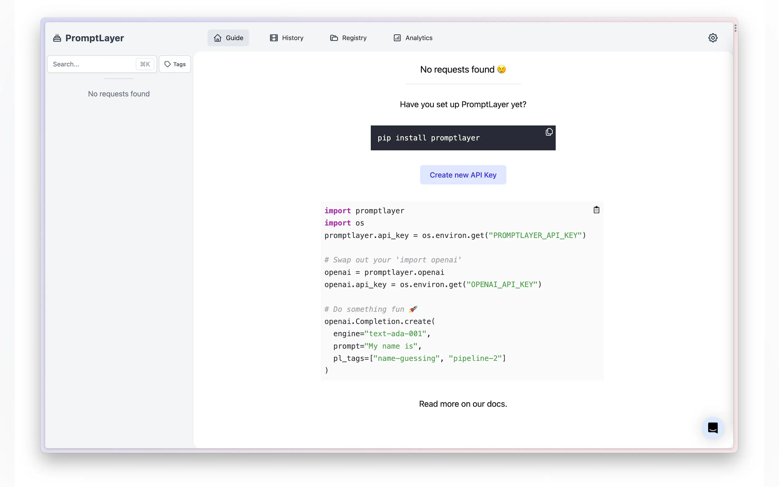The height and width of the screenshot is (487, 779).
Task: Click the PromptLayer cake logo icon
Action: (x=57, y=38)
